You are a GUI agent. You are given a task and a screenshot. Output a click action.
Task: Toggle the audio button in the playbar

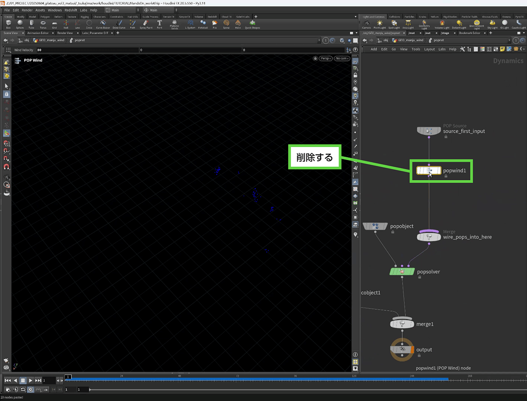[x=15, y=389]
